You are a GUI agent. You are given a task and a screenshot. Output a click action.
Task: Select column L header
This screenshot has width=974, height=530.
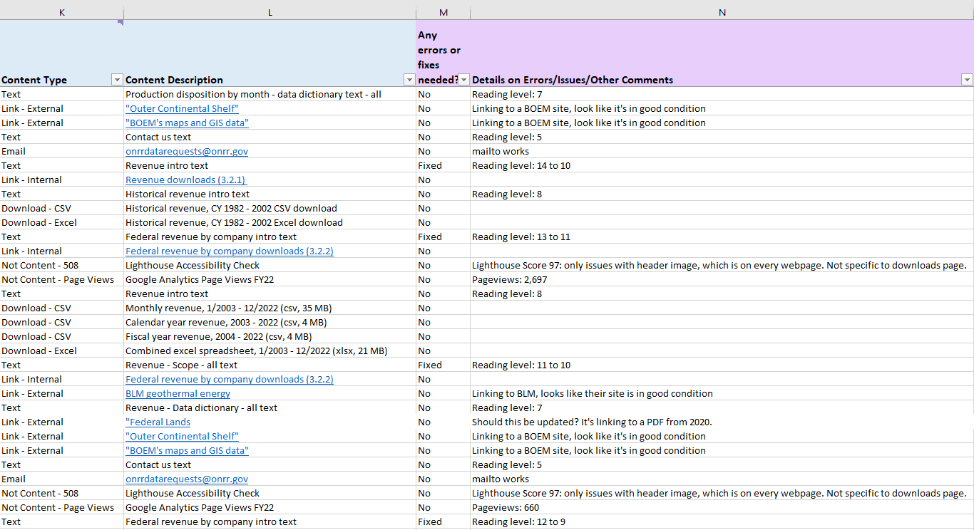(270, 13)
